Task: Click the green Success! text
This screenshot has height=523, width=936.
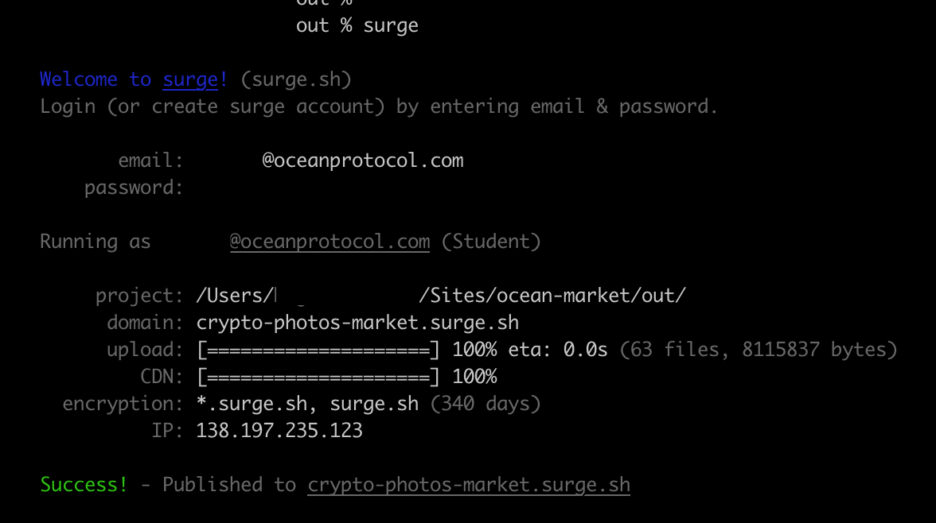Action: (x=84, y=485)
